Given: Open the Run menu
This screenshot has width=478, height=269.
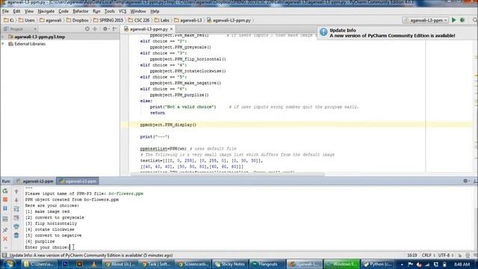Looking at the screenshot, I should click(x=96, y=11).
